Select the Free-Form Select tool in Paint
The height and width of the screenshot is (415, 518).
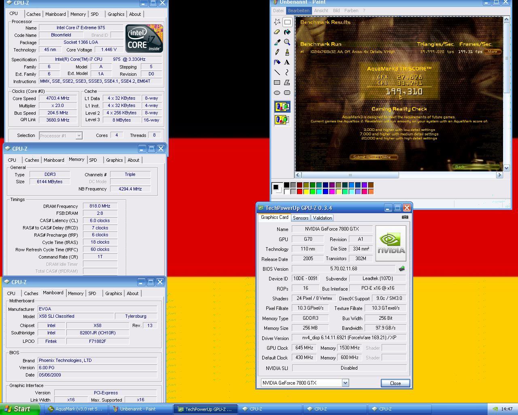click(277, 22)
